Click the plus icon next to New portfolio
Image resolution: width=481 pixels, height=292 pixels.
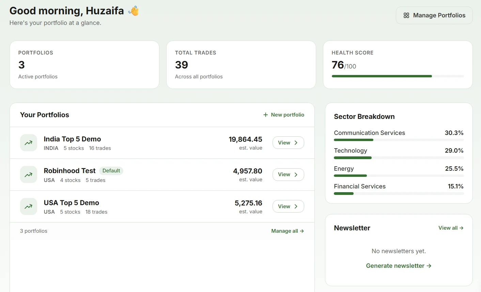point(266,115)
